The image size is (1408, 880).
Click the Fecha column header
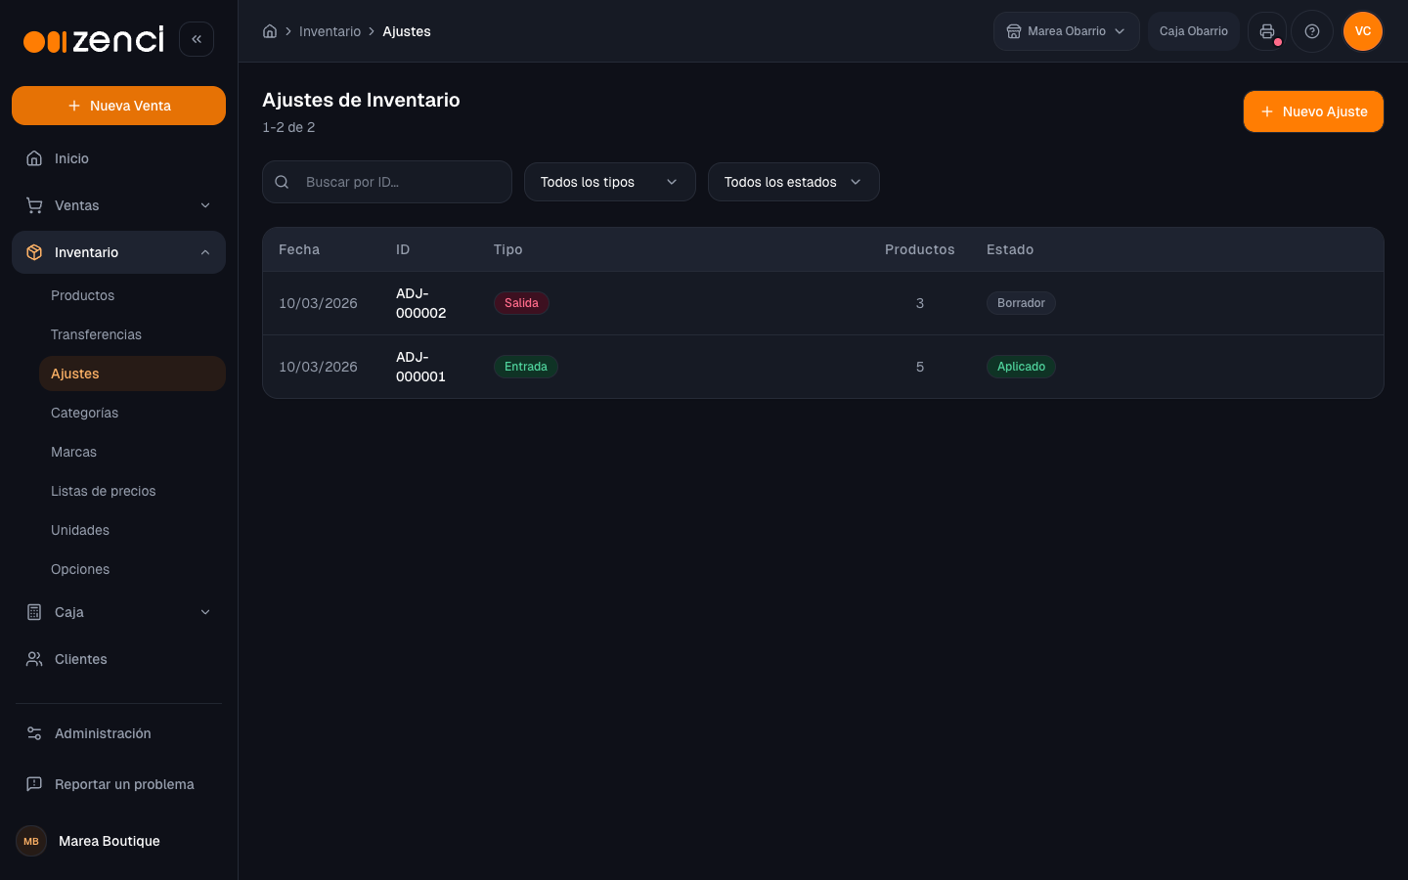pos(299,249)
